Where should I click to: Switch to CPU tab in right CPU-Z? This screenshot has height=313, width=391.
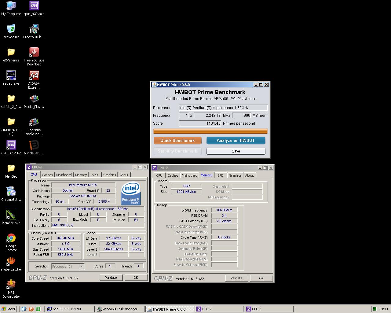point(159,175)
